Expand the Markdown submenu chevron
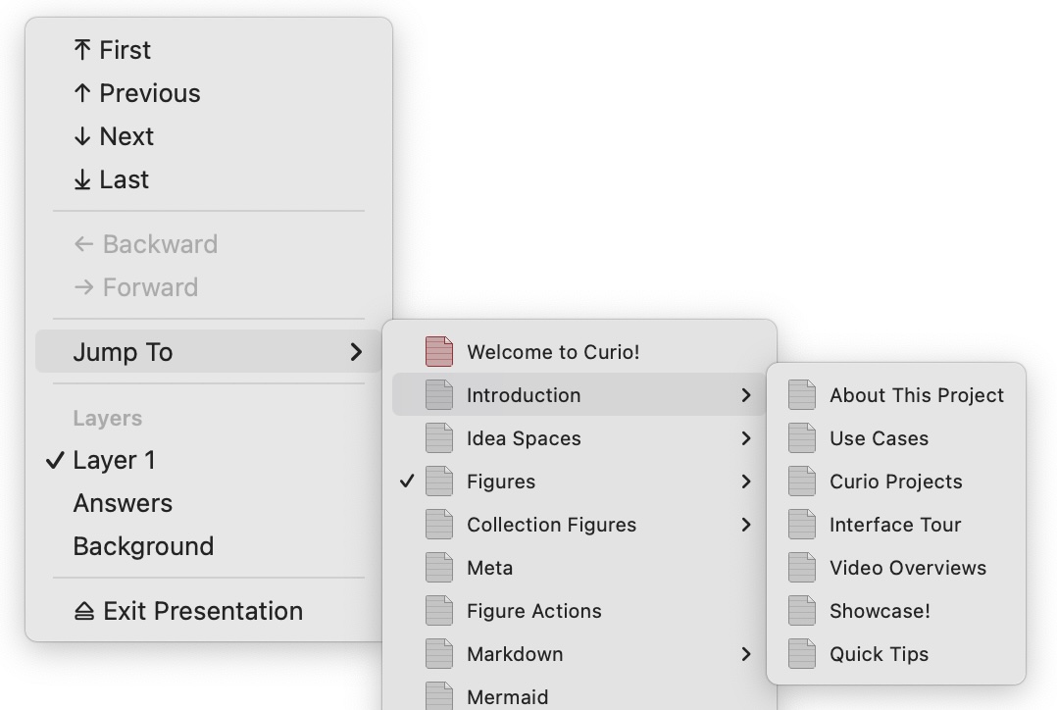 pos(745,654)
